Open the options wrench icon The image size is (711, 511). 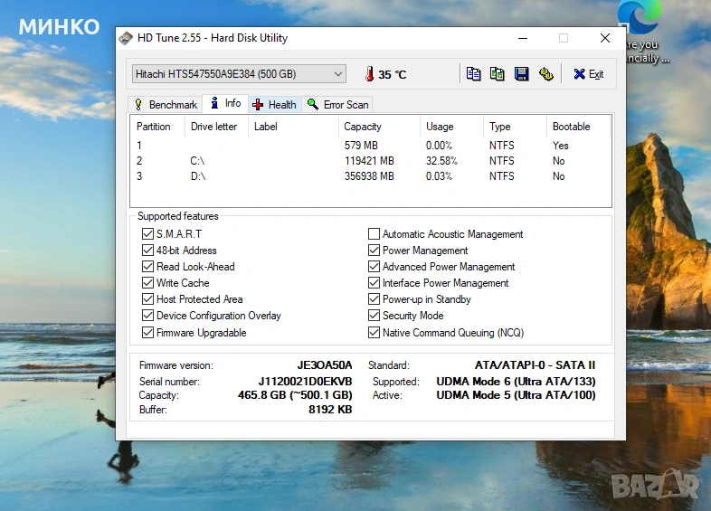[545, 74]
